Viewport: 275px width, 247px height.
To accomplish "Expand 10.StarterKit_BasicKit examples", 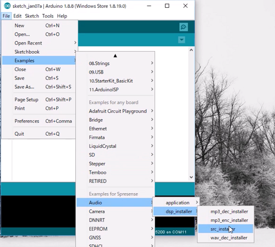I will tap(116, 81).
